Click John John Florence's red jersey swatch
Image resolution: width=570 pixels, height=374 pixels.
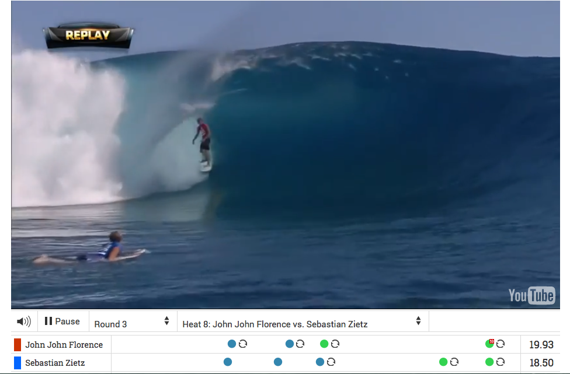pos(18,345)
